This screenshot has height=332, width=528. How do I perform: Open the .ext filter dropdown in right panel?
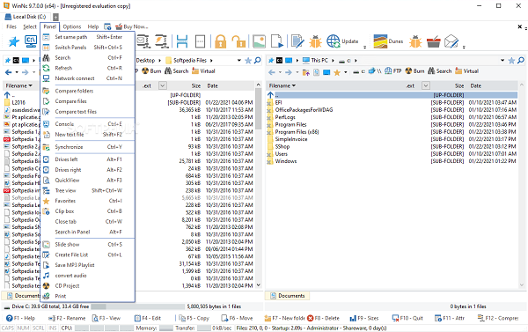coord(426,85)
